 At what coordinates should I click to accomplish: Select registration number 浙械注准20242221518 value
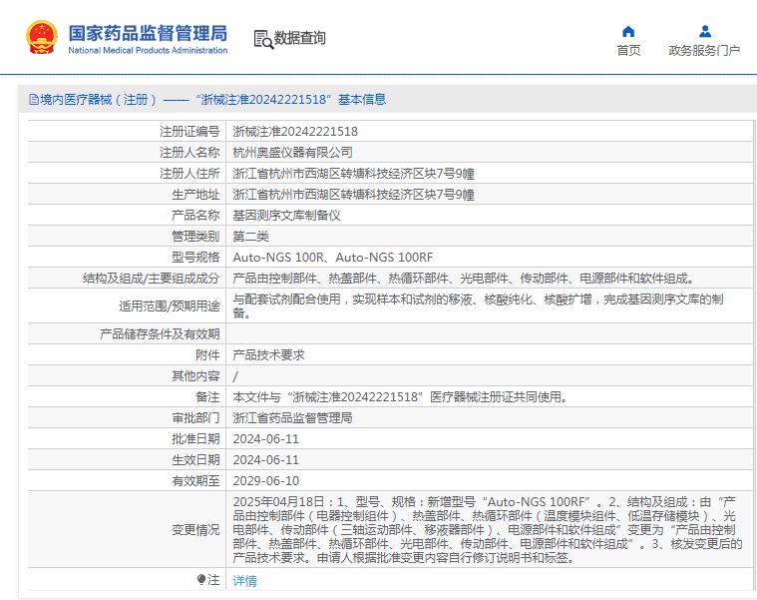click(x=295, y=132)
